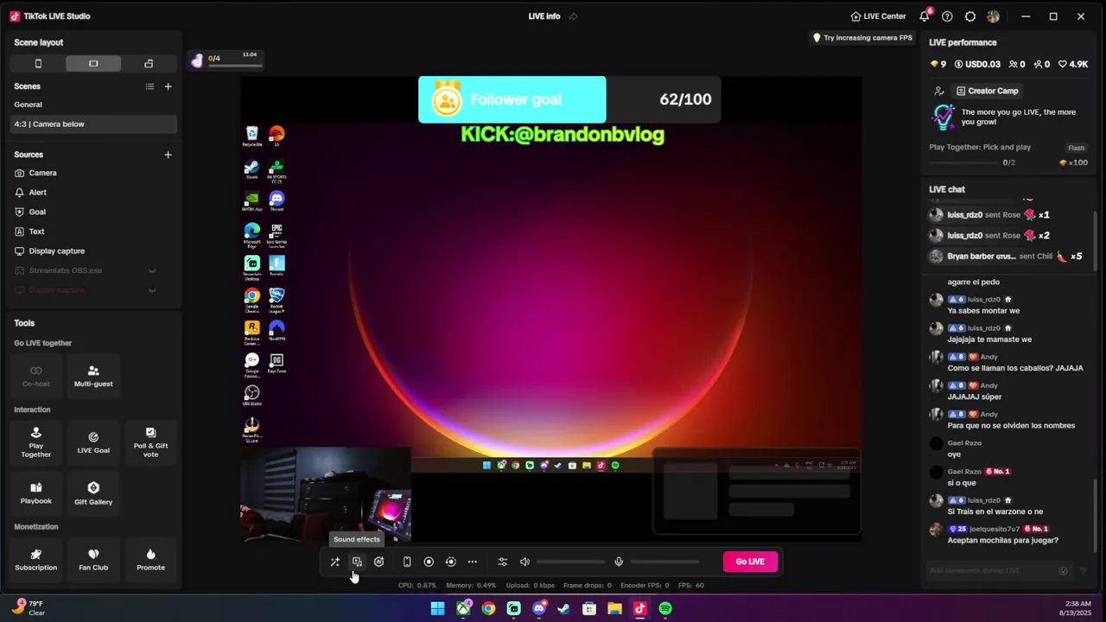1106x622 pixels.
Task: Open the Subscription monetization tool
Action: click(36, 560)
